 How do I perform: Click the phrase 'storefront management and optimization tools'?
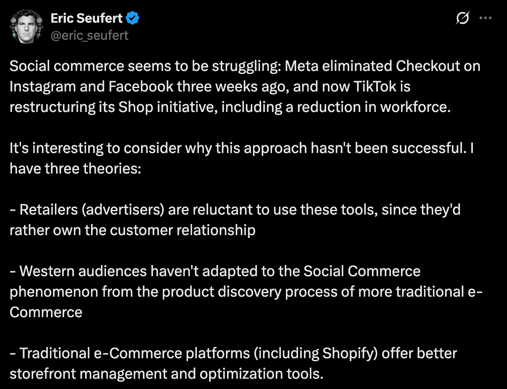pyautogui.click(x=165, y=374)
